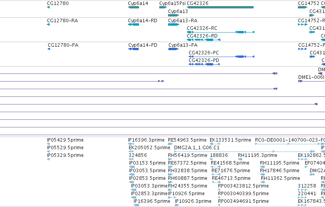Select EST IP10926.5prime label
This screenshot has height=207, width=325.
[x=186, y=194]
